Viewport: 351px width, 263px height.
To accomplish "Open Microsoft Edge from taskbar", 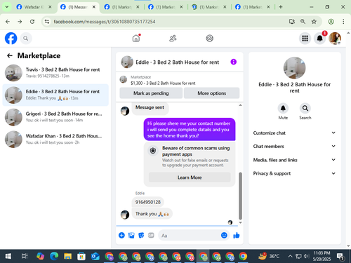I will [54, 256].
